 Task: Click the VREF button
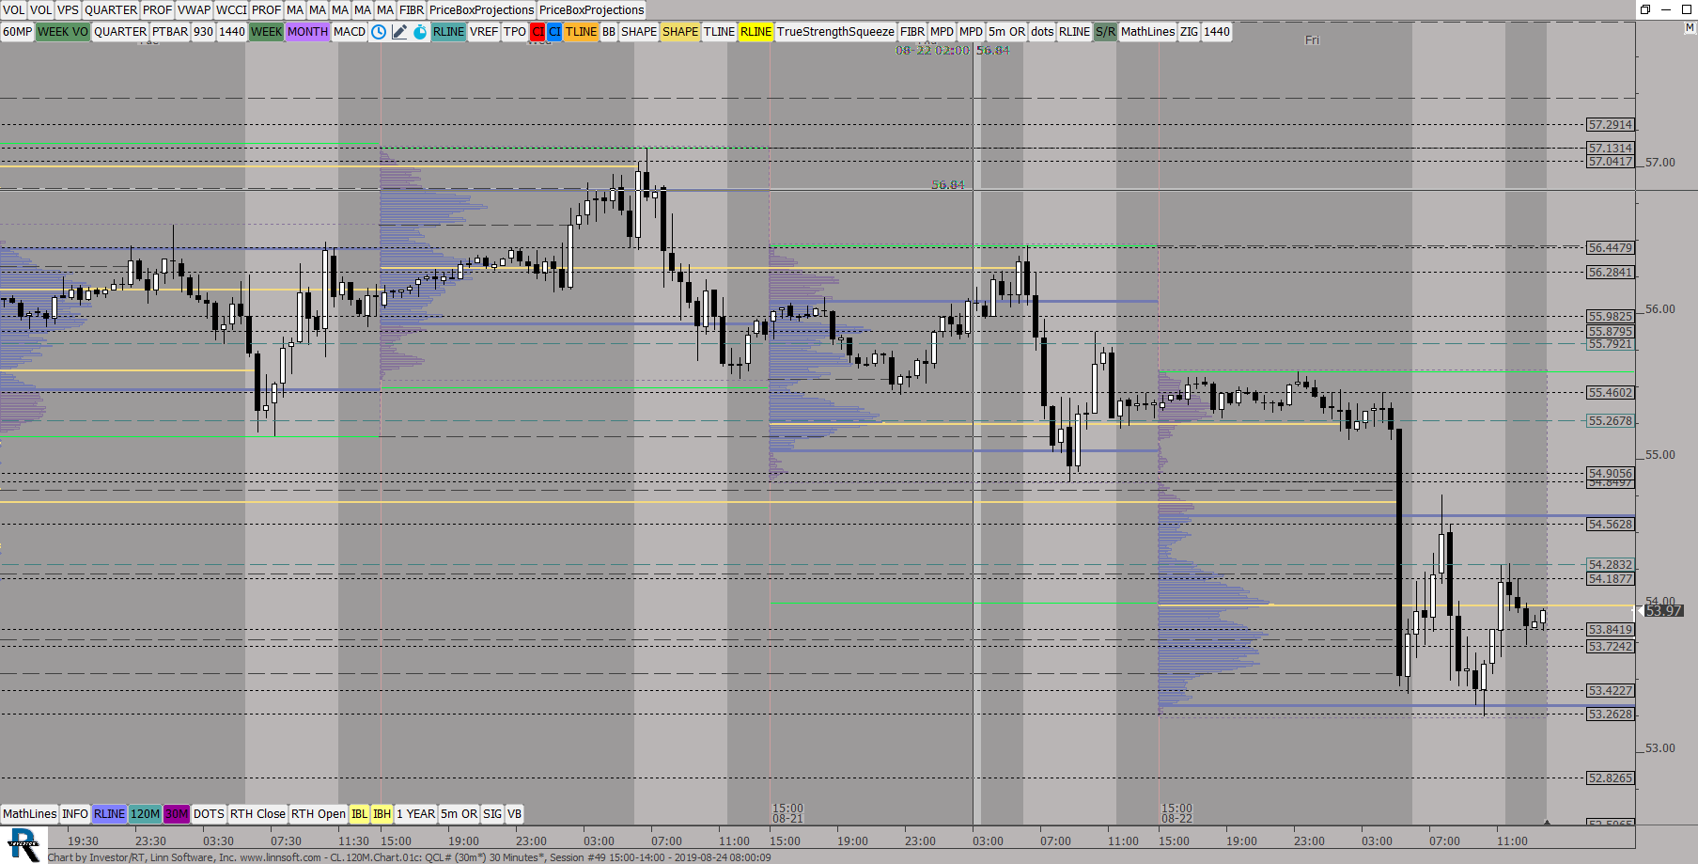tap(484, 32)
